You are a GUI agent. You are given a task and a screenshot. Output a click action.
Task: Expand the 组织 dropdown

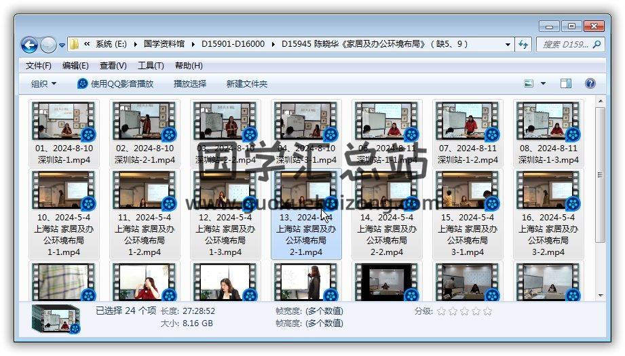coord(43,83)
